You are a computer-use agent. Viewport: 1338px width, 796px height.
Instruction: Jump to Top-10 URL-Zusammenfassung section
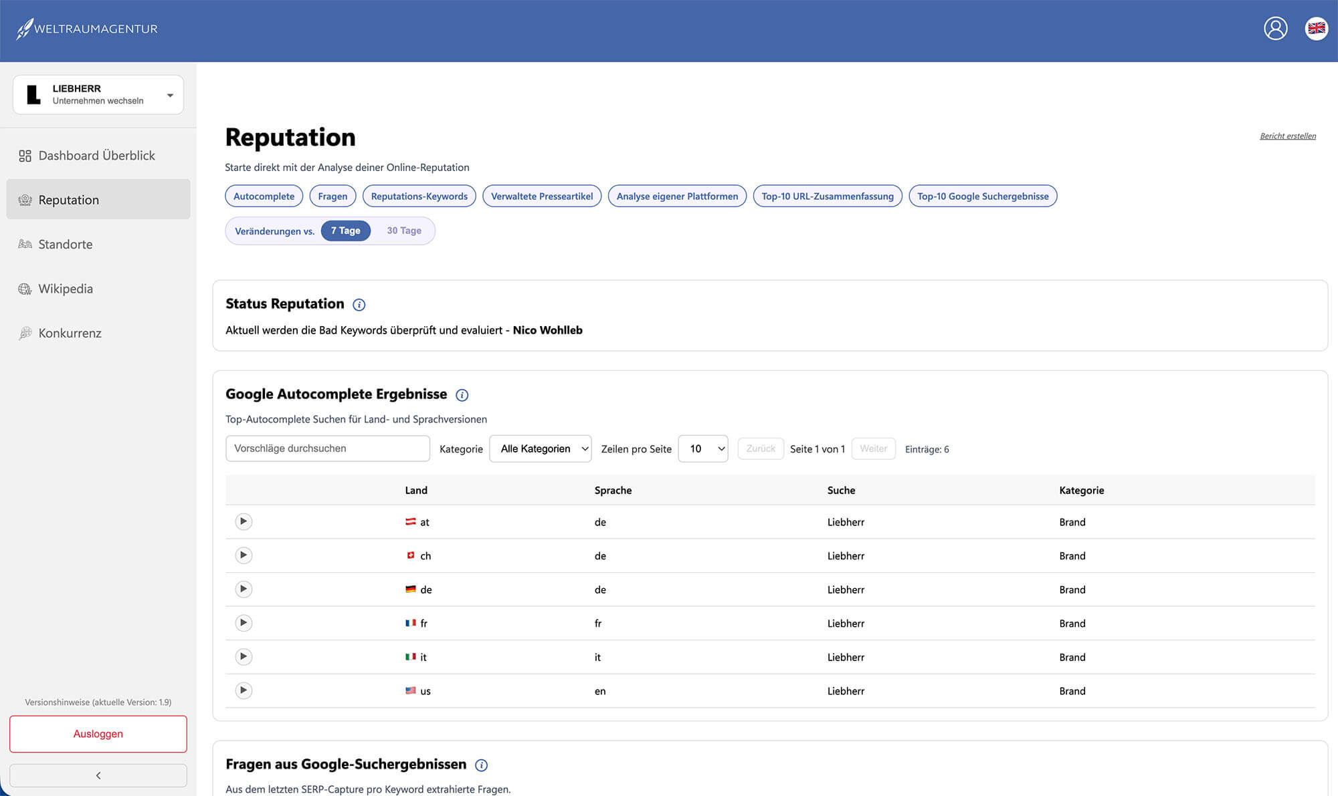pyautogui.click(x=828, y=196)
